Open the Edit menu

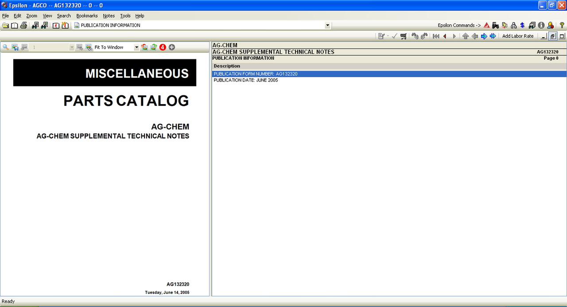tap(17, 16)
